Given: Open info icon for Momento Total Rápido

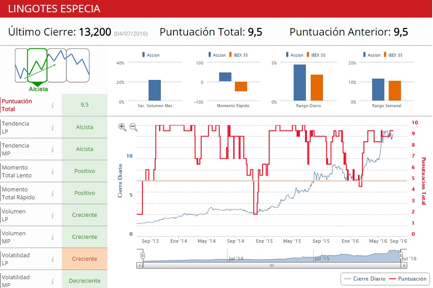Looking at the screenshot, I should coord(53,193).
